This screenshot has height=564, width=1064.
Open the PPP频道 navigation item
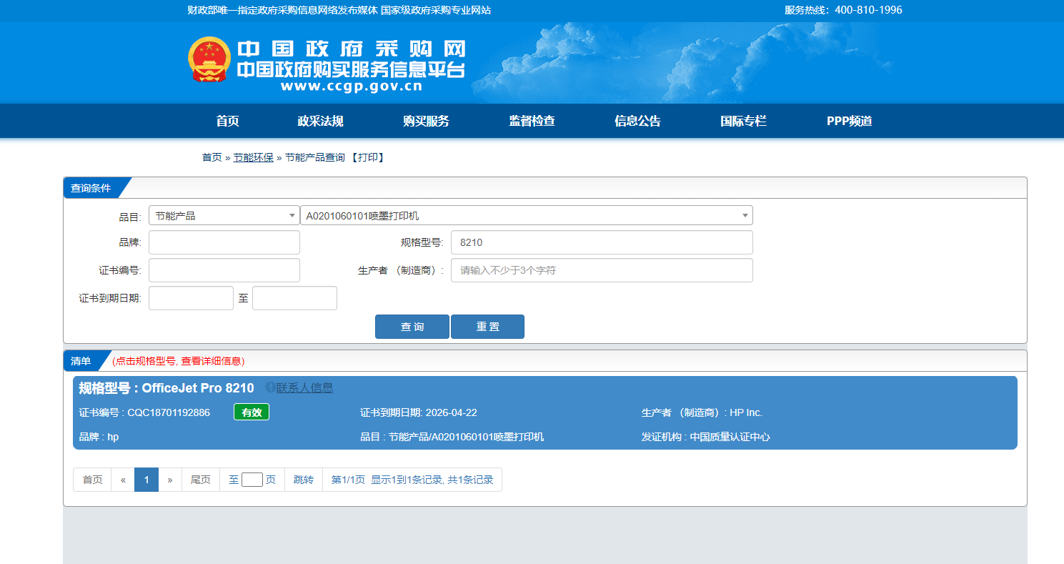click(850, 121)
